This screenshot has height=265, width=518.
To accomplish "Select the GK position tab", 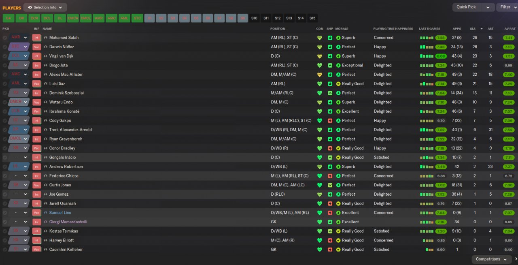I will tap(8, 18).
